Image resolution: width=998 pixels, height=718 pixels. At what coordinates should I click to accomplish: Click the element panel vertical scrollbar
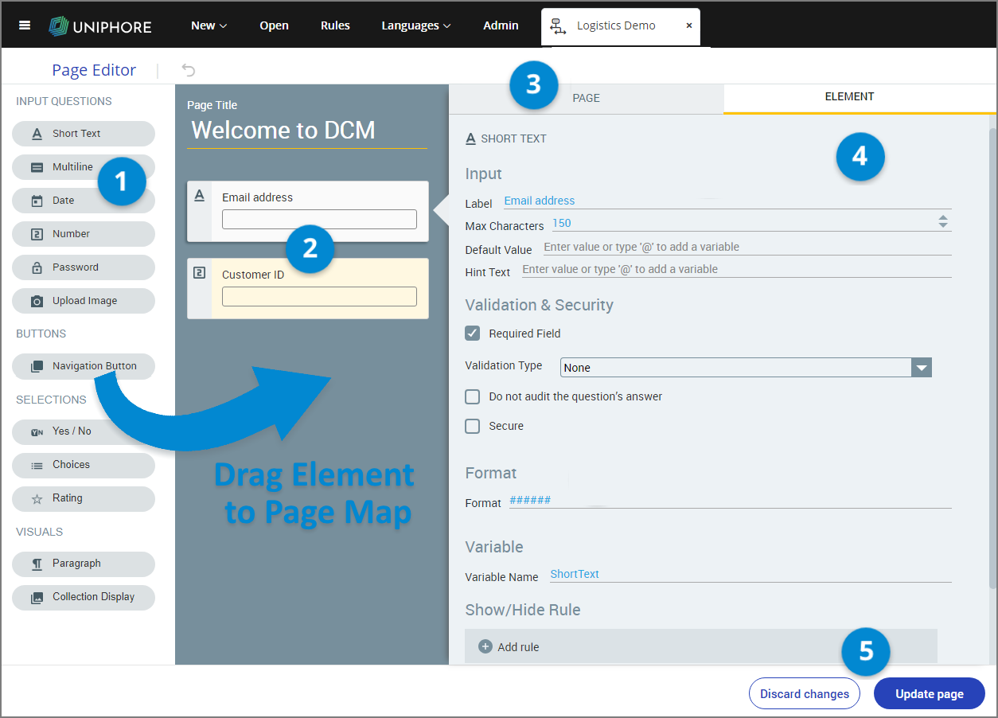[992, 358]
